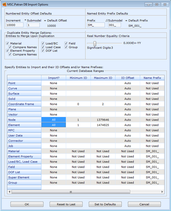
Task: Select the Node row header
Action: pyautogui.click(x=24, y=120)
